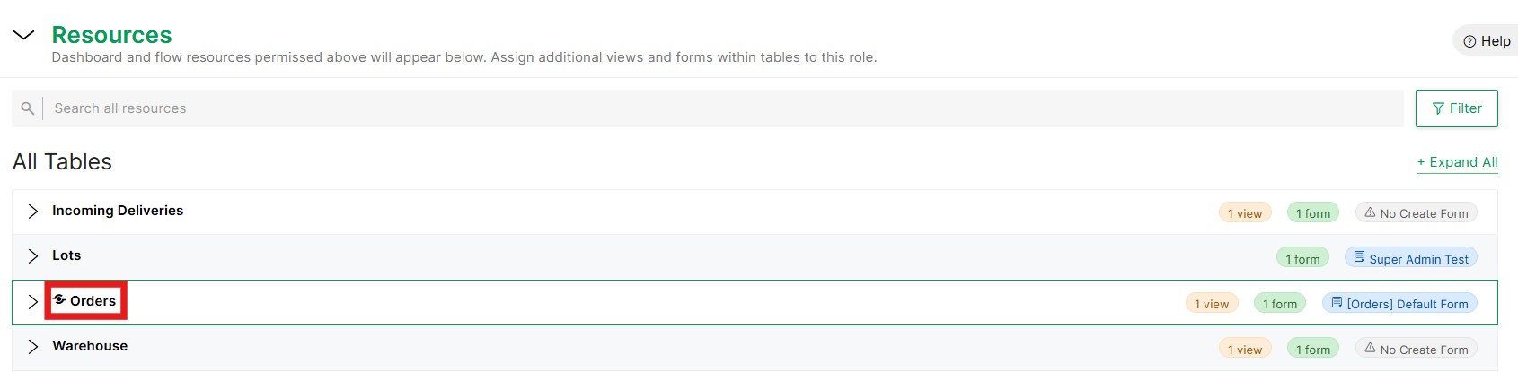Click the 1 form badge for Warehouse
Image resolution: width=1518 pixels, height=372 pixels.
click(1313, 349)
